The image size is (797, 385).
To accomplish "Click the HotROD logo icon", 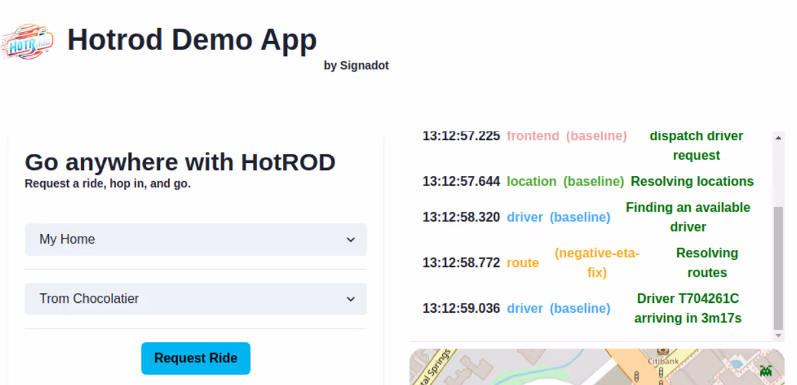I will [x=27, y=41].
